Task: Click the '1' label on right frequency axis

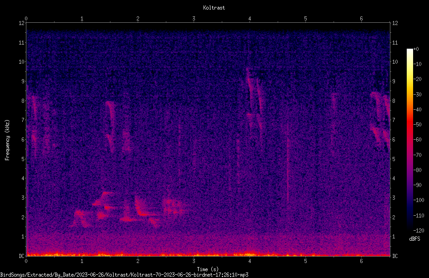Action: click(x=394, y=237)
